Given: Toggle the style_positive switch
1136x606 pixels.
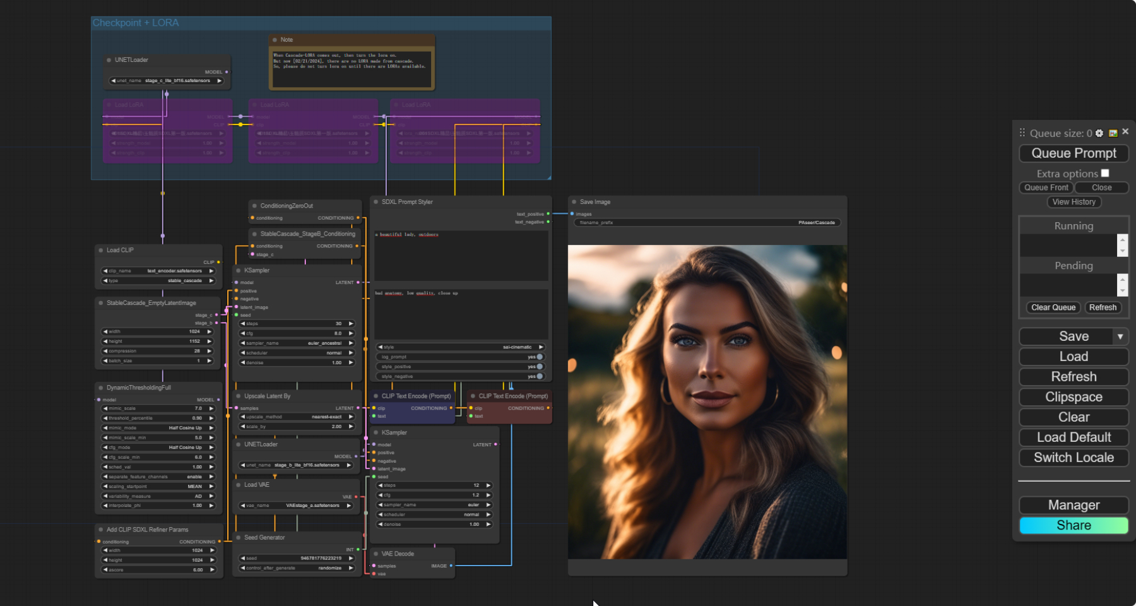Looking at the screenshot, I should [x=540, y=367].
